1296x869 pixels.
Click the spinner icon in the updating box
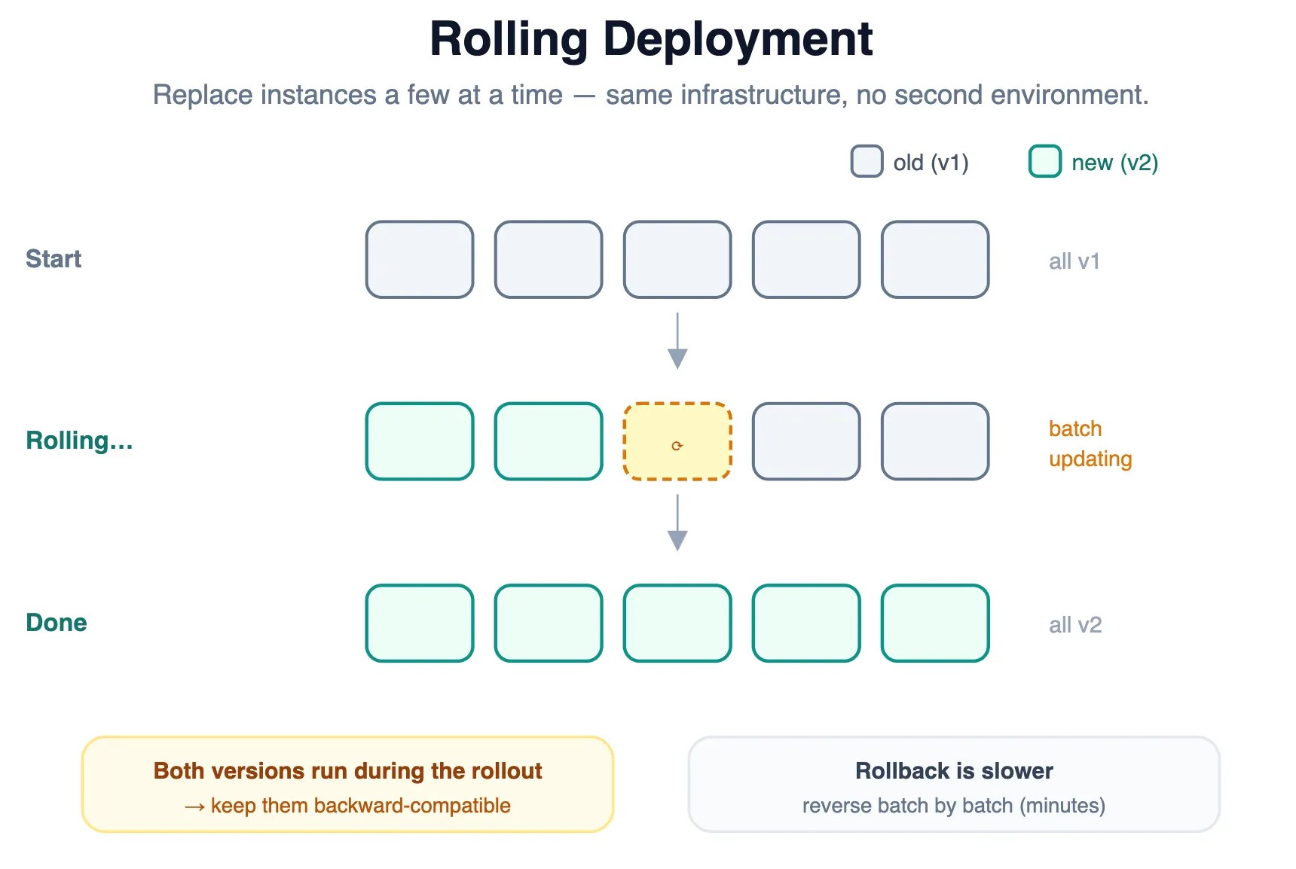coord(677,446)
